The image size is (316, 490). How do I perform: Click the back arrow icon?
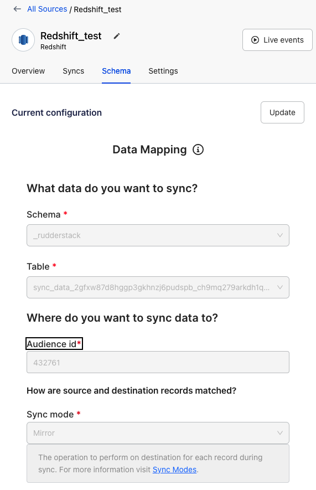click(17, 9)
